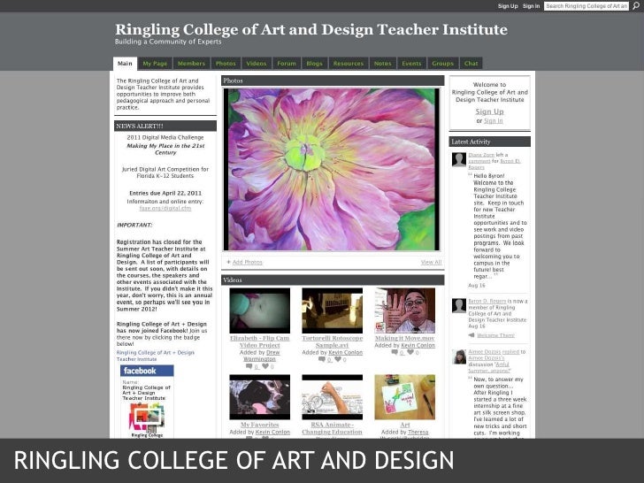This screenshot has width=644, height=483.
Task: Click heart icon under Elizabeth Flip Cam video
Action: 265,366
